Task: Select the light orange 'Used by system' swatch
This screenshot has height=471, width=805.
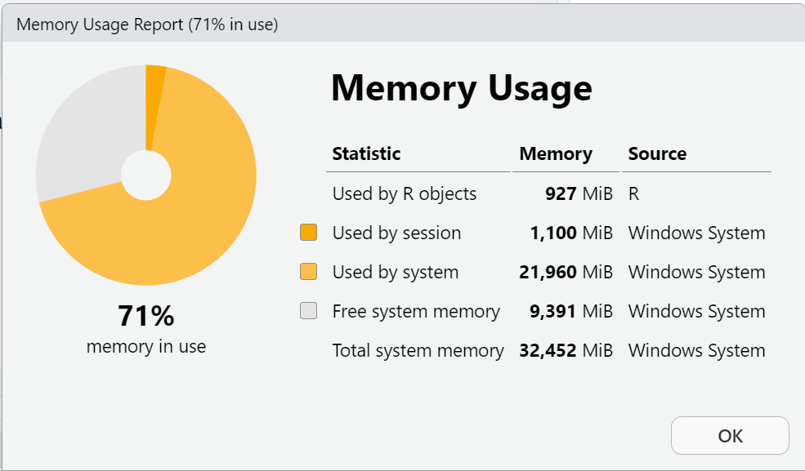Action: [308, 272]
